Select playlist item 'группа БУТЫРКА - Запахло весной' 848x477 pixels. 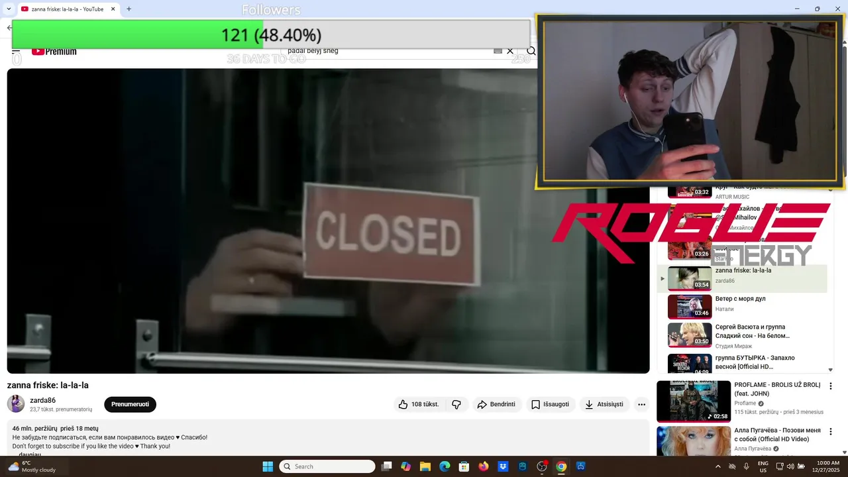click(742, 362)
